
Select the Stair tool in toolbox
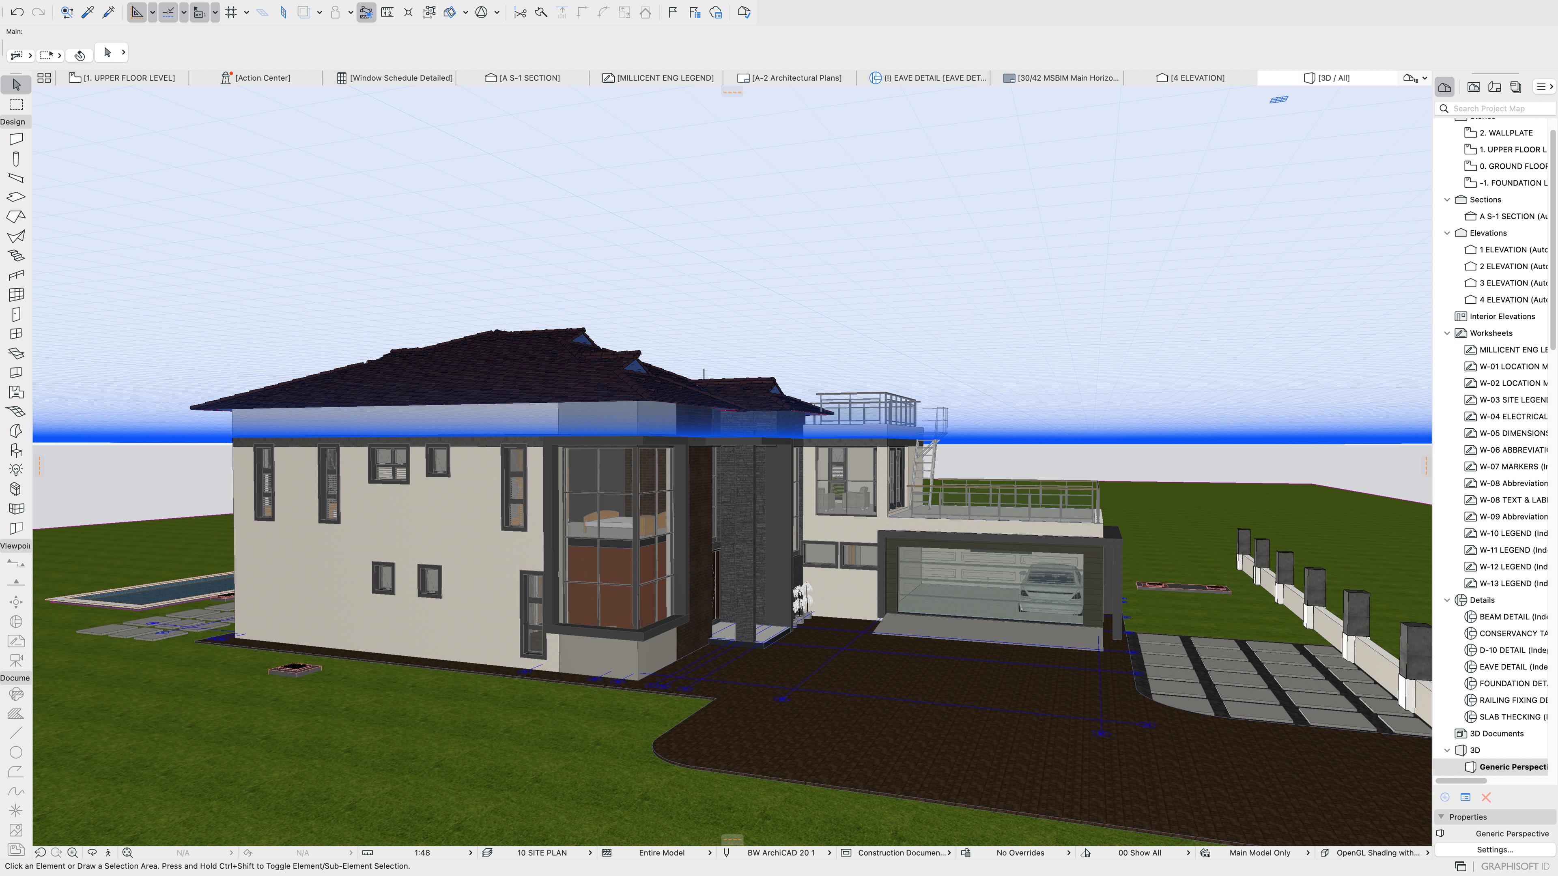[16, 255]
